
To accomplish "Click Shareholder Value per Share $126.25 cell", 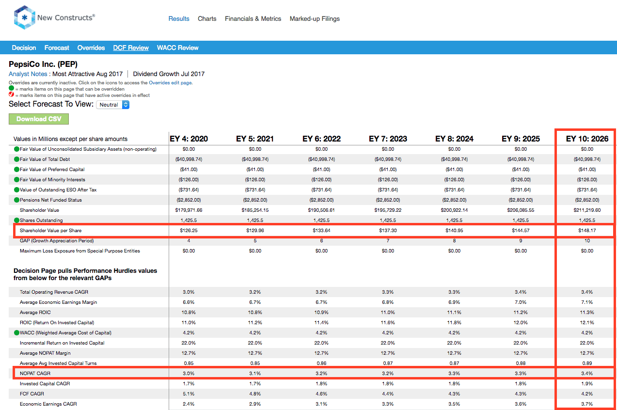I will 189,230.
